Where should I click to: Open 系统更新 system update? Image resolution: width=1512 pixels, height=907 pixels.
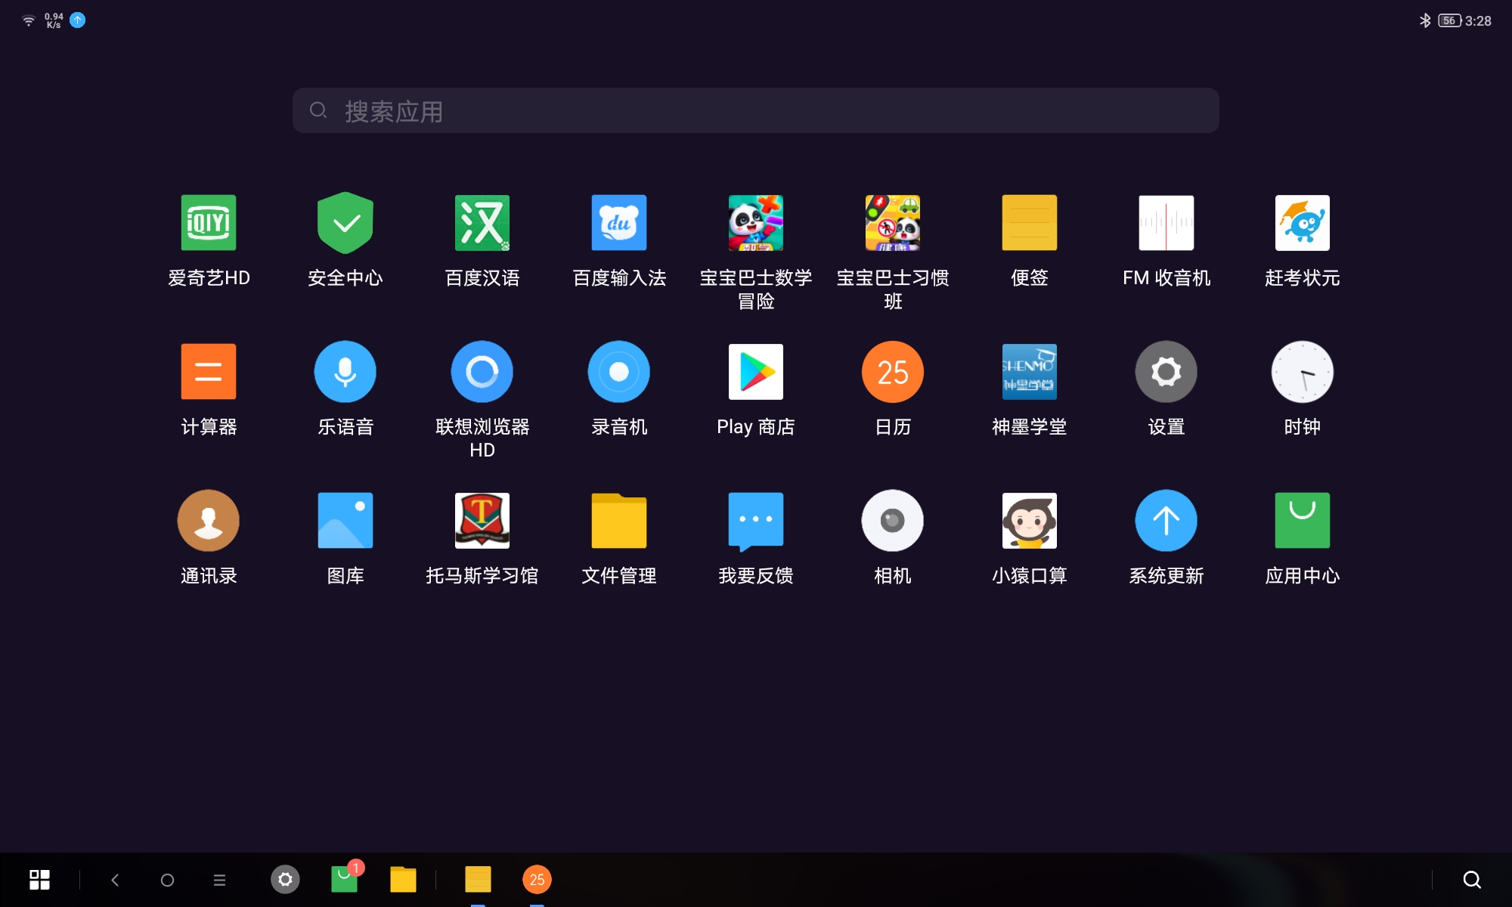[1166, 520]
